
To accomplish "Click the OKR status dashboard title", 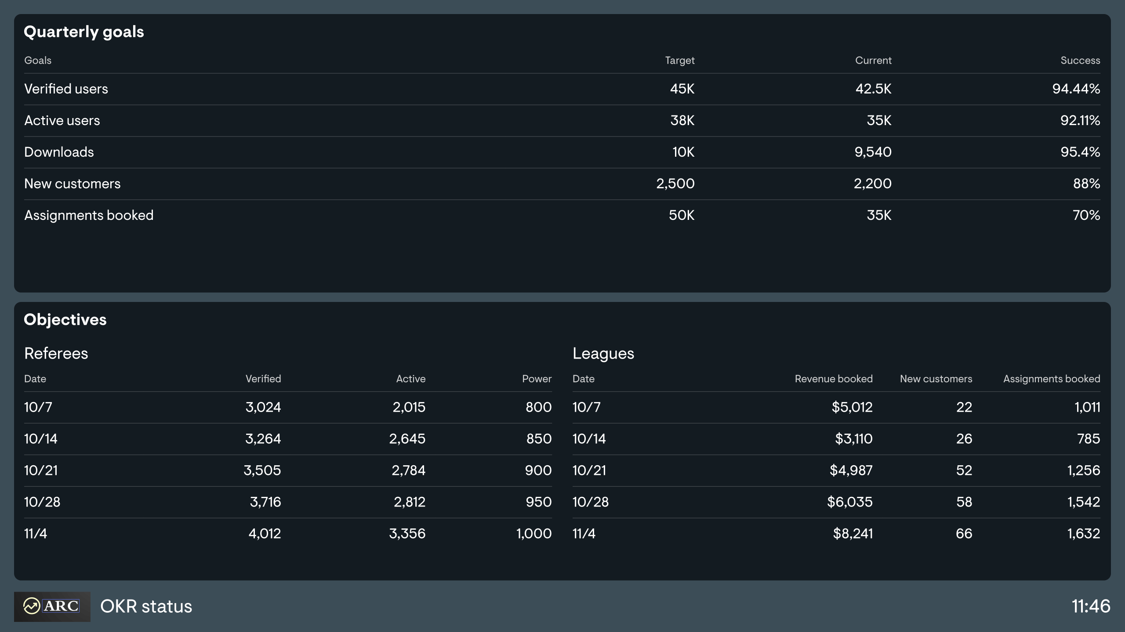I will tap(146, 606).
